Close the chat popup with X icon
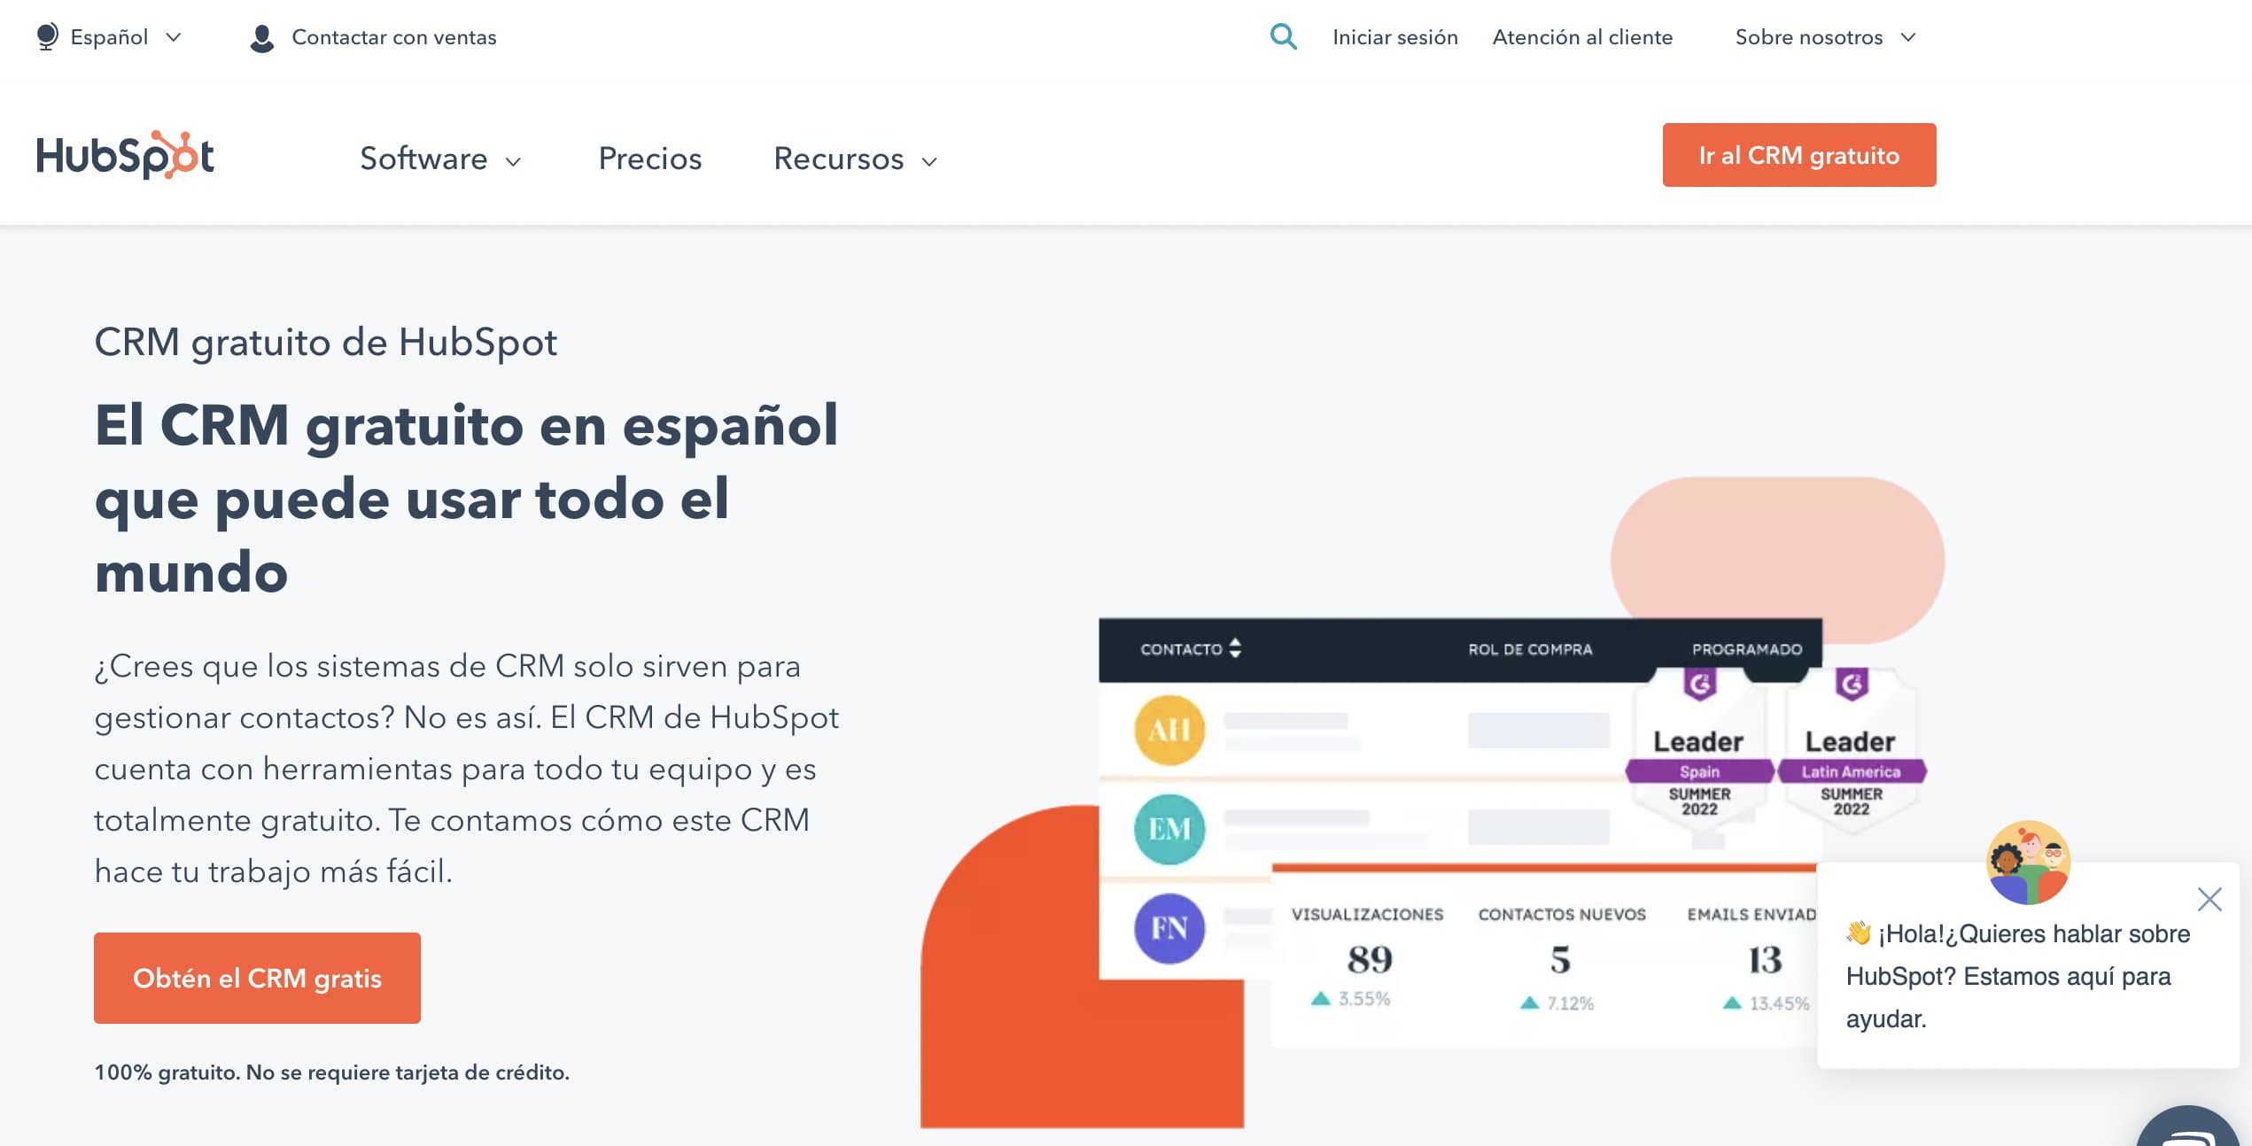This screenshot has height=1146, width=2252. coord(2211,896)
